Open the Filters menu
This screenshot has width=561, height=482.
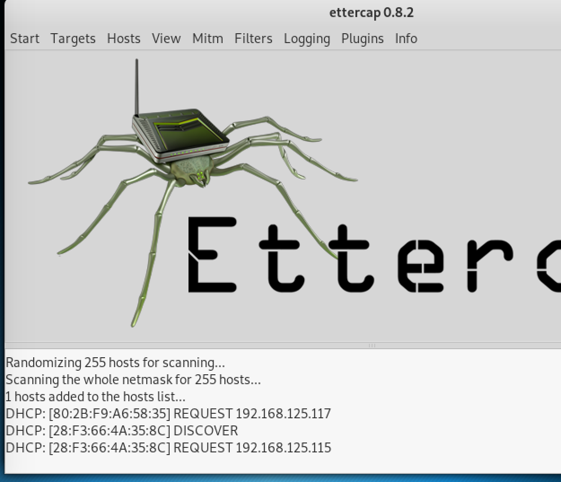pos(253,39)
